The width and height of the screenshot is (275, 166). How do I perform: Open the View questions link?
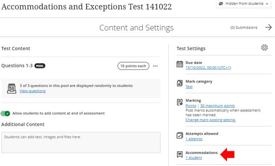[33, 91]
